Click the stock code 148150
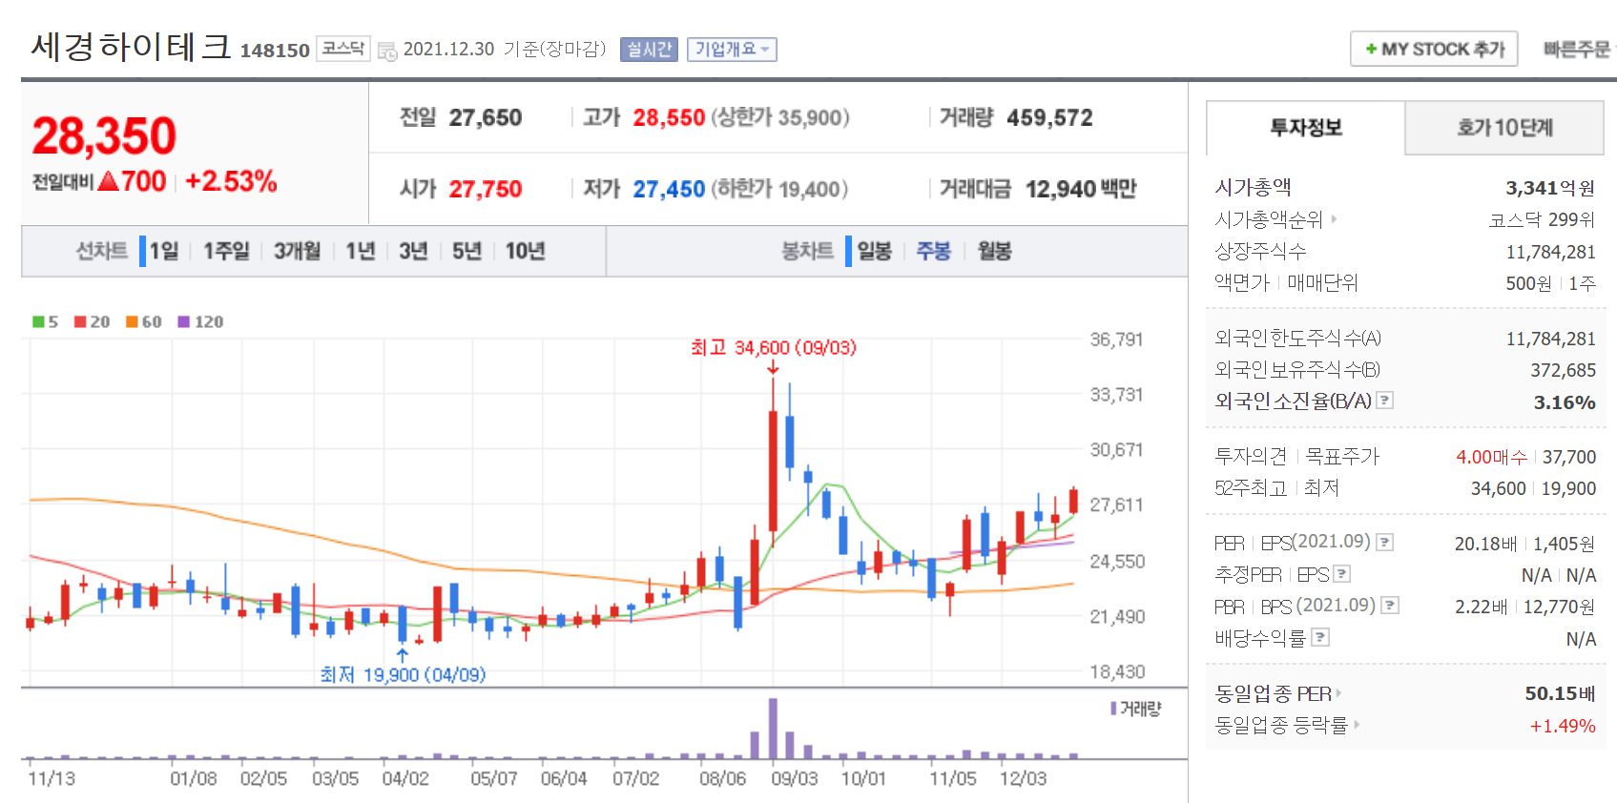 275,51
